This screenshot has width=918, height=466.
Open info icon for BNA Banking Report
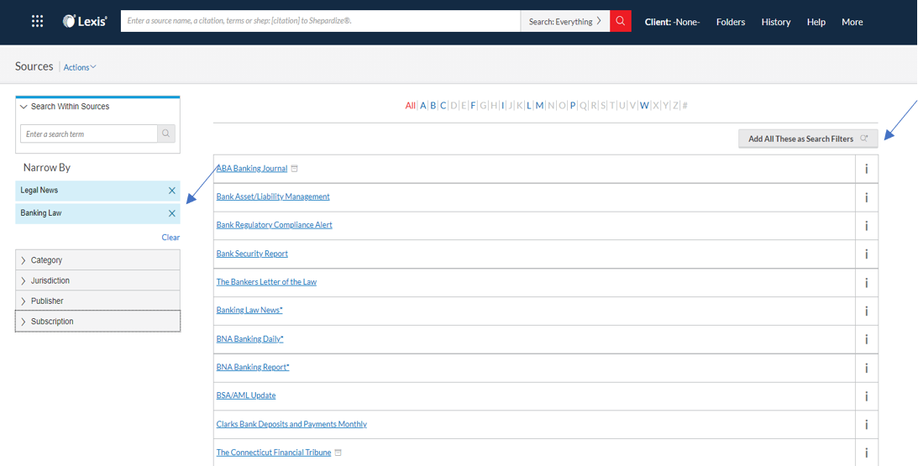867,368
